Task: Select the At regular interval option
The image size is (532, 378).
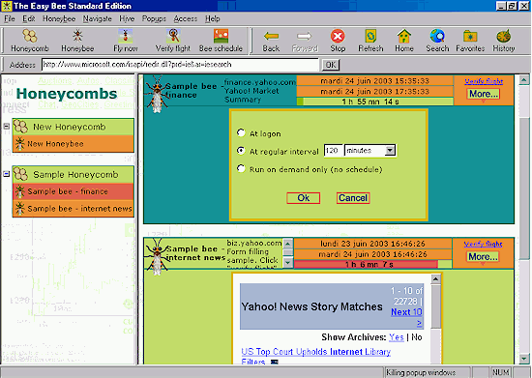Action: coord(241,151)
